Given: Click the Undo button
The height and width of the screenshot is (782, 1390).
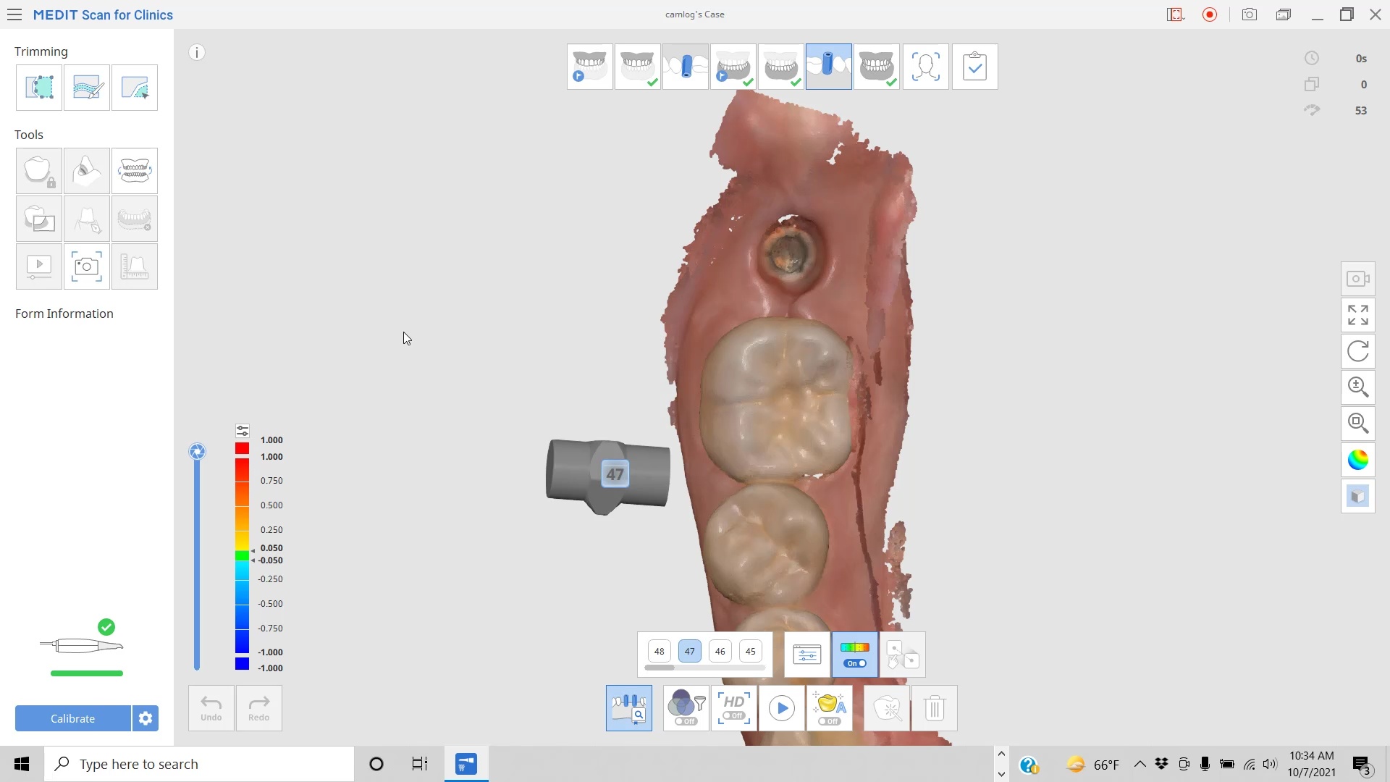Looking at the screenshot, I should (211, 708).
